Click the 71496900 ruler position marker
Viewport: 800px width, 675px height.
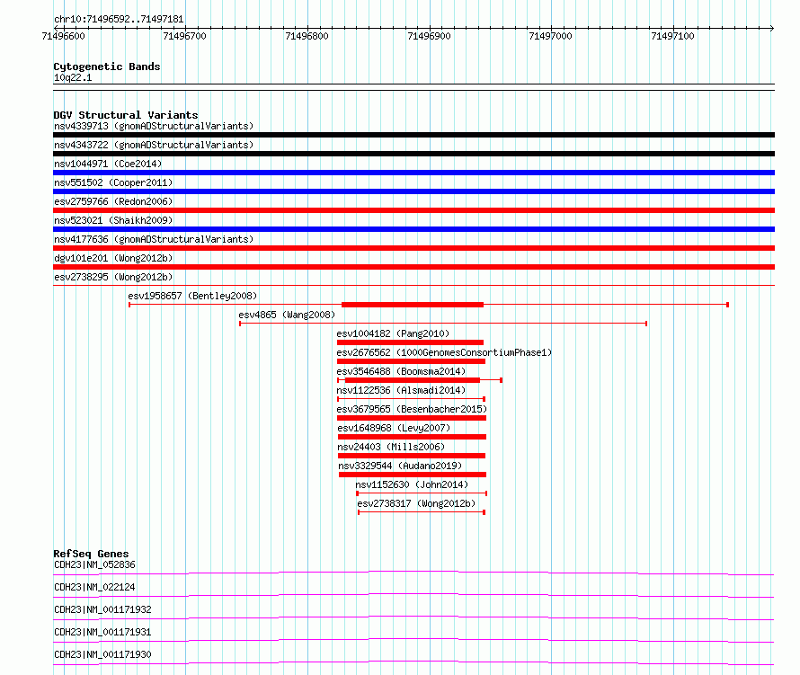click(429, 36)
